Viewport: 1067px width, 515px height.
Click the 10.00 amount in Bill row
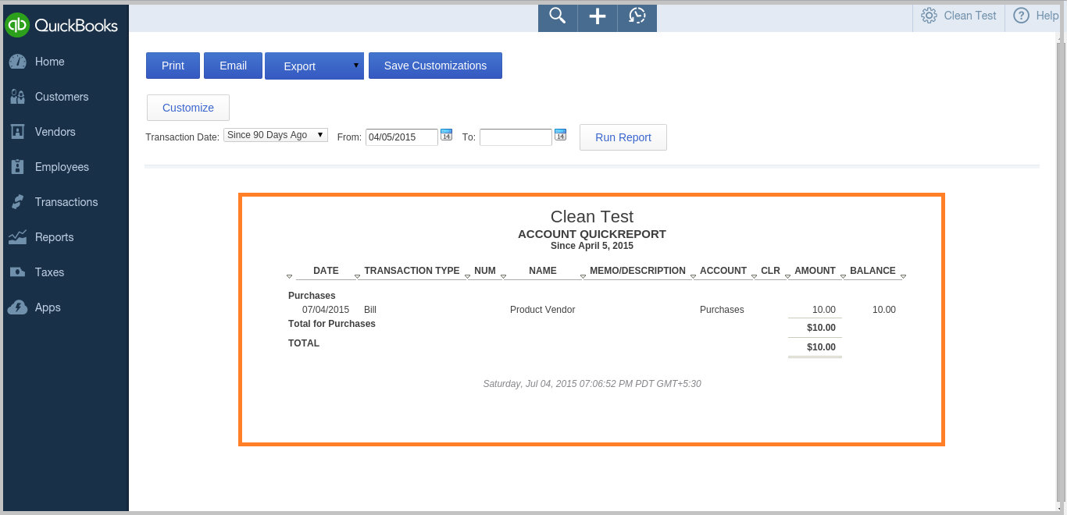coord(823,310)
